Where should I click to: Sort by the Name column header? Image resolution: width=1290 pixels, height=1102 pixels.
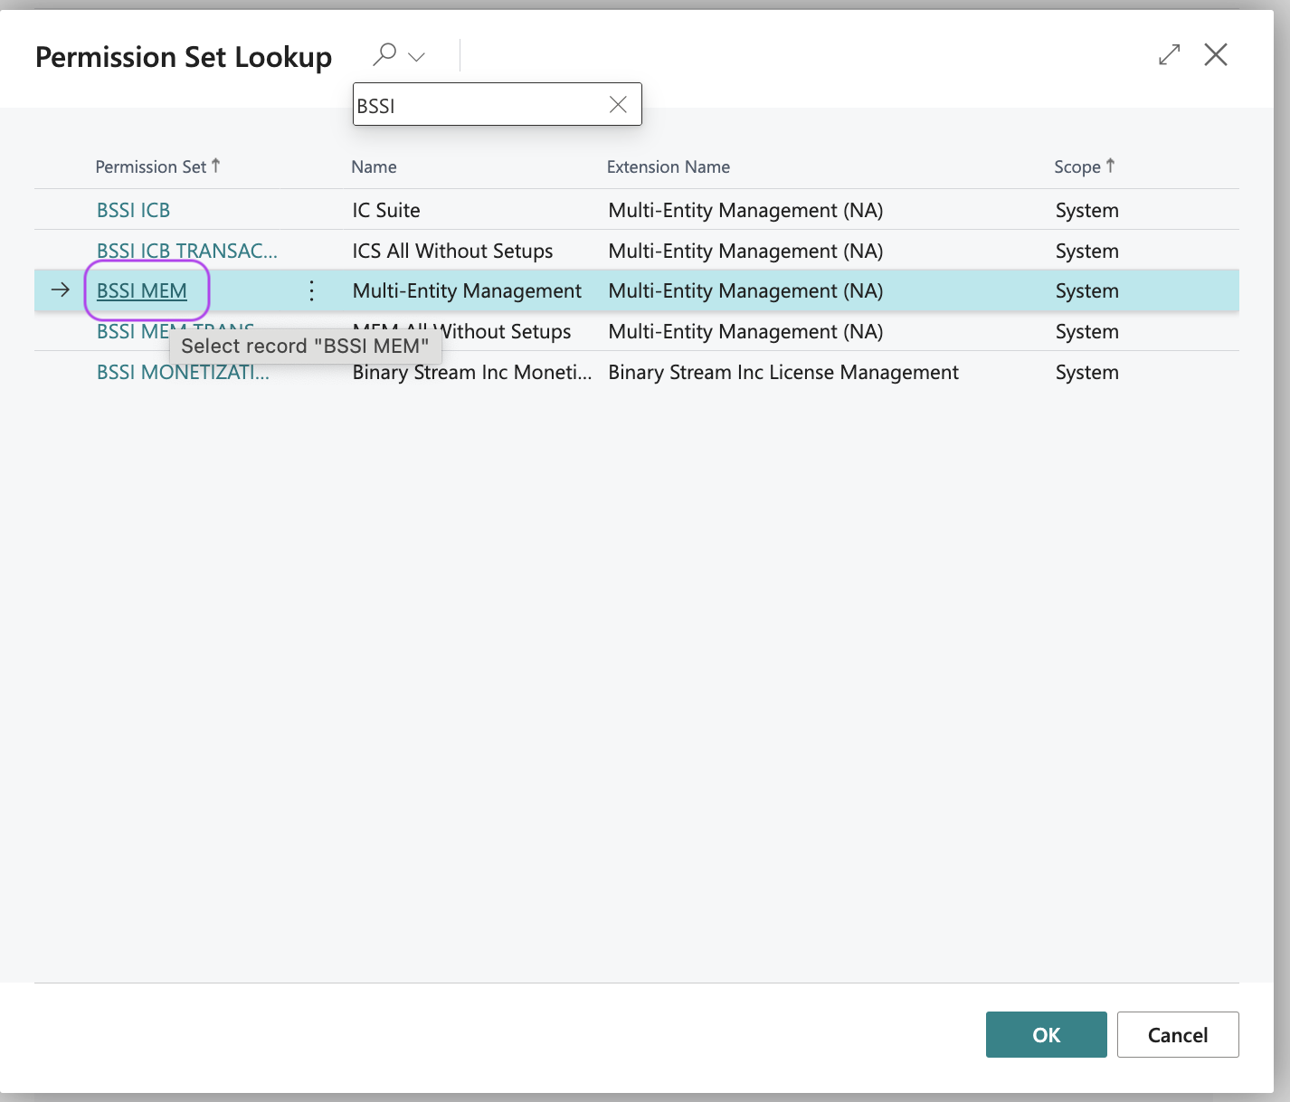374,166
